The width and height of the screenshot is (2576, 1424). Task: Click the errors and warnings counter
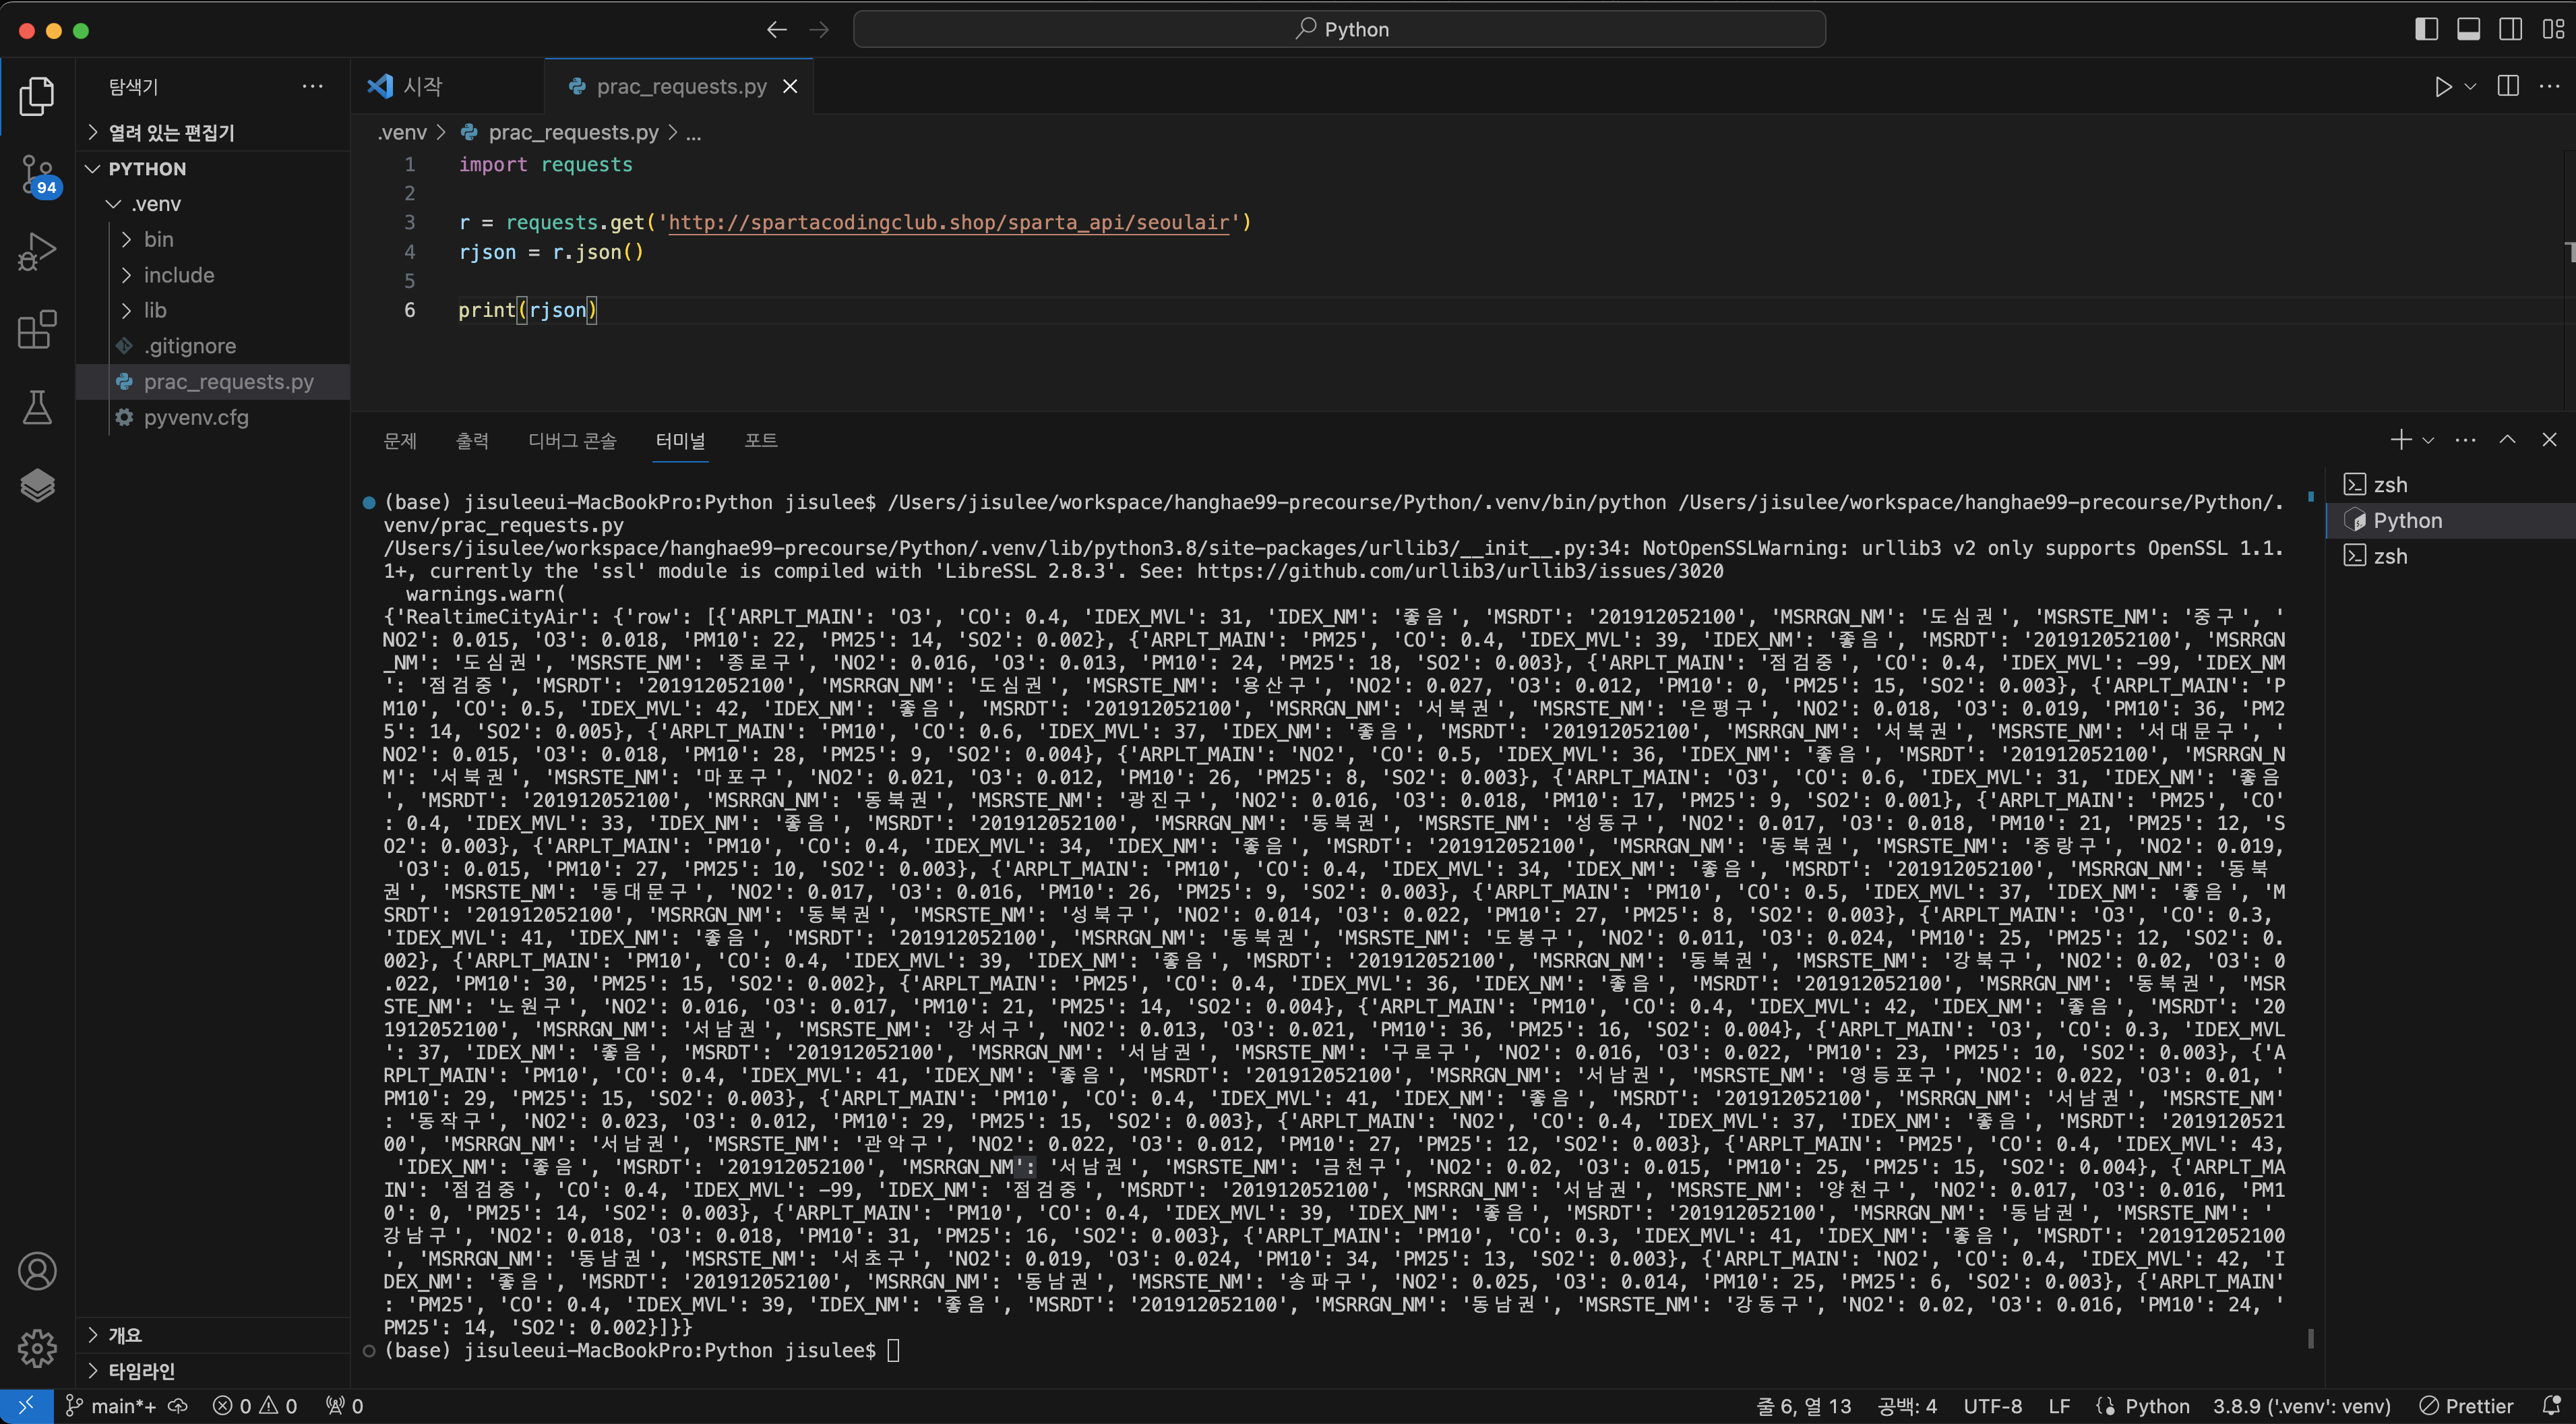tap(255, 1406)
